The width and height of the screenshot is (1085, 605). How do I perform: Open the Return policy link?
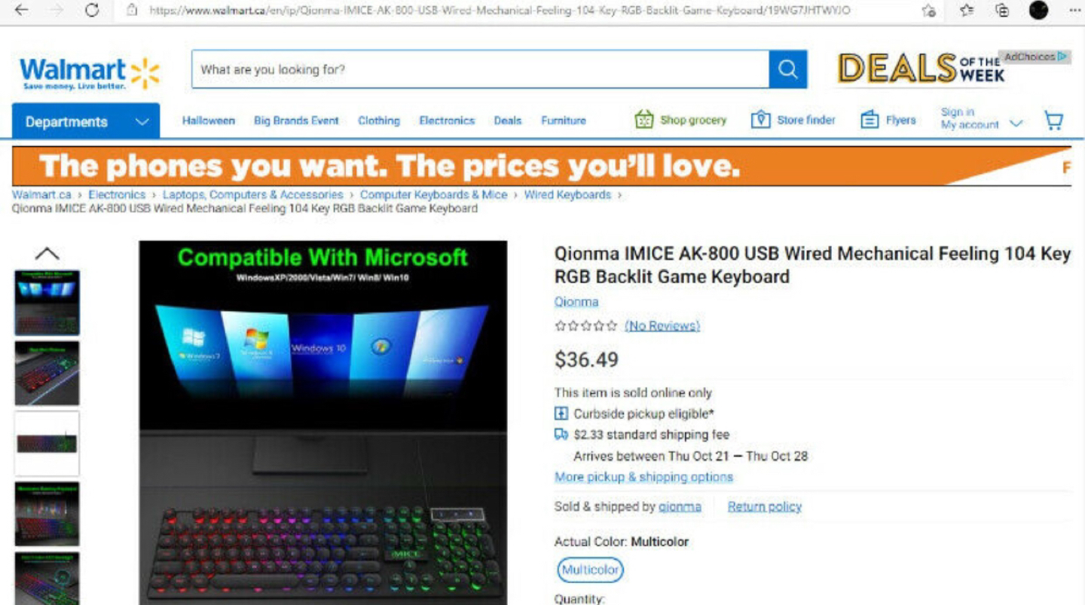pos(764,507)
